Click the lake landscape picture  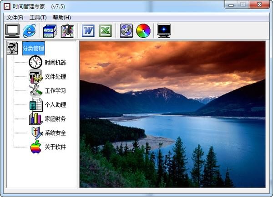click(x=172, y=114)
